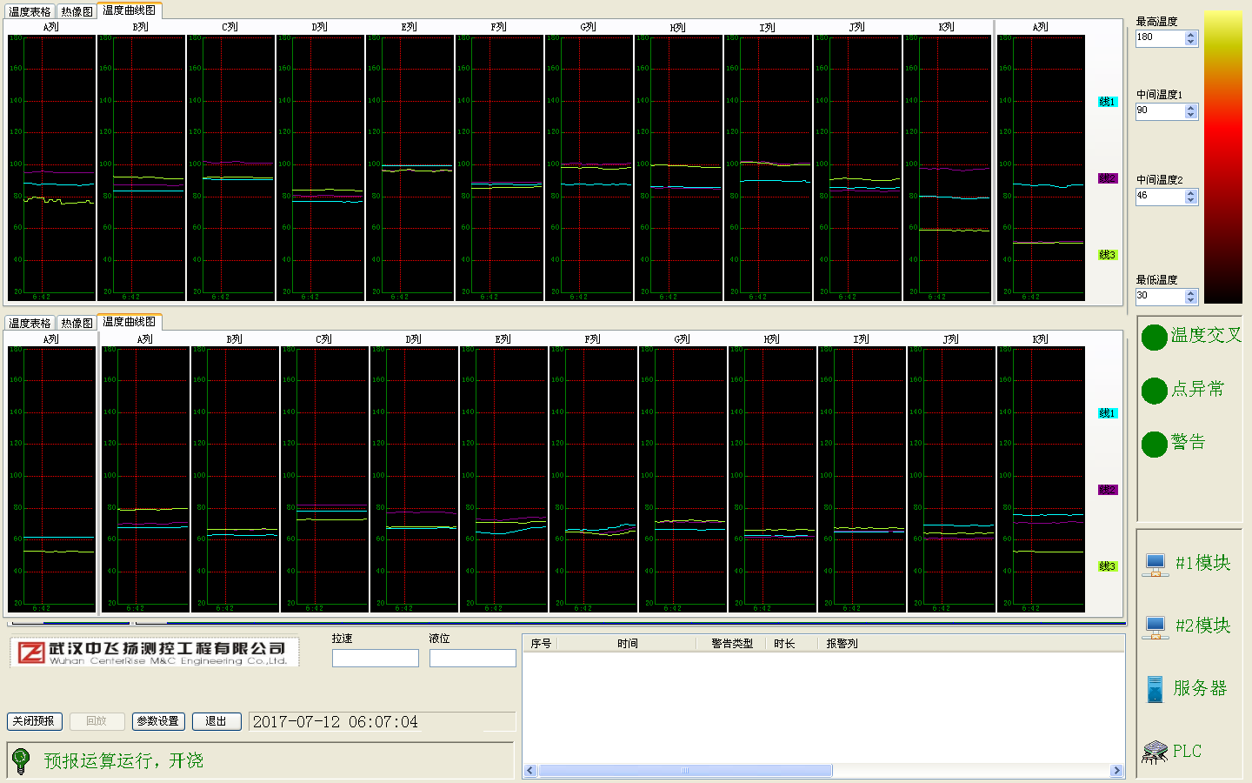The image size is (1252, 783).
Task: Open 温度表格 tab in the lower panel
Action: pyautogui.click(x=30, y=323)
